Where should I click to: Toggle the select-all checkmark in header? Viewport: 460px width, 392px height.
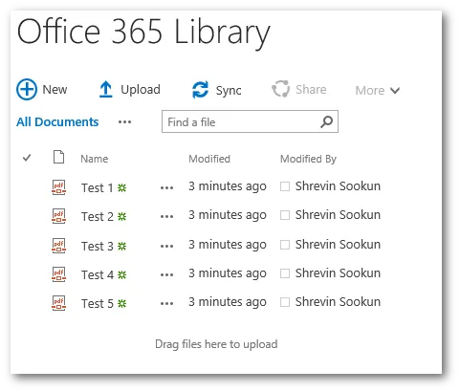(x=27, y=158)
